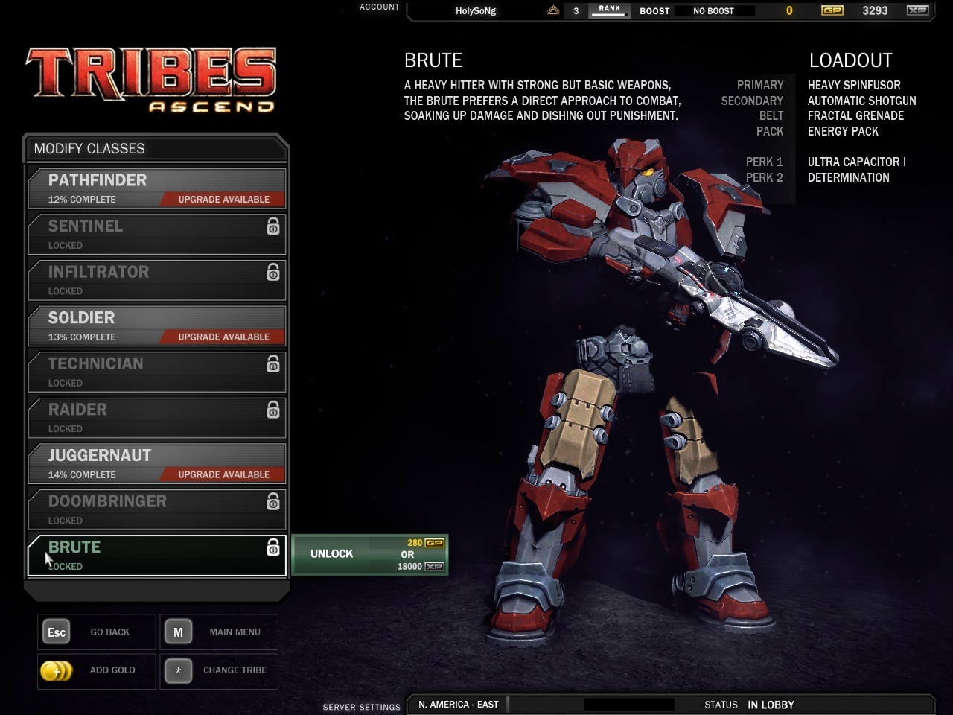Click the gold coins Add Gold icon
The height and width of the screenshot is (715, 953).
point(56,670)
